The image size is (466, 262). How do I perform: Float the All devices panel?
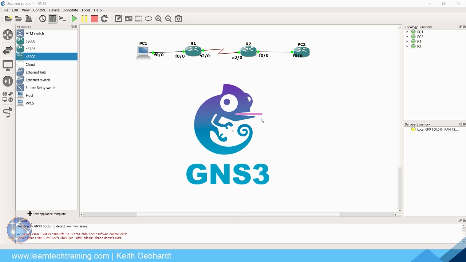tap(72, 27)
